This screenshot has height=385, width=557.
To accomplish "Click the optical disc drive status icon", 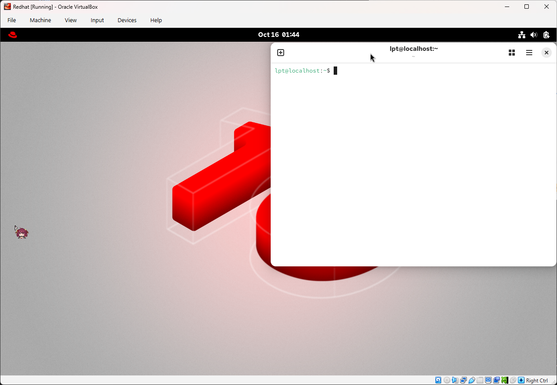I will pyautogui.click(x=447, y=380).
